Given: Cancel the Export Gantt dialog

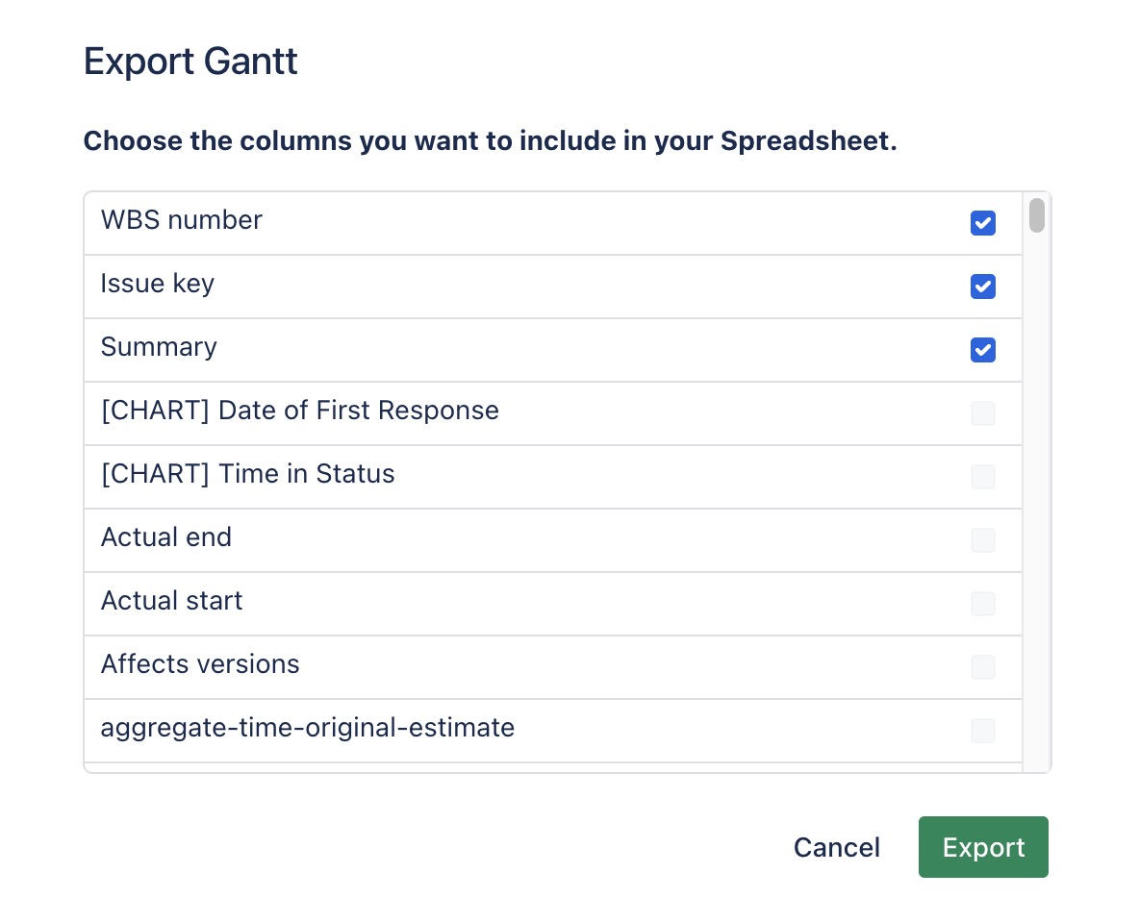Looking at the screenshot, I should [x=836, y=847].
